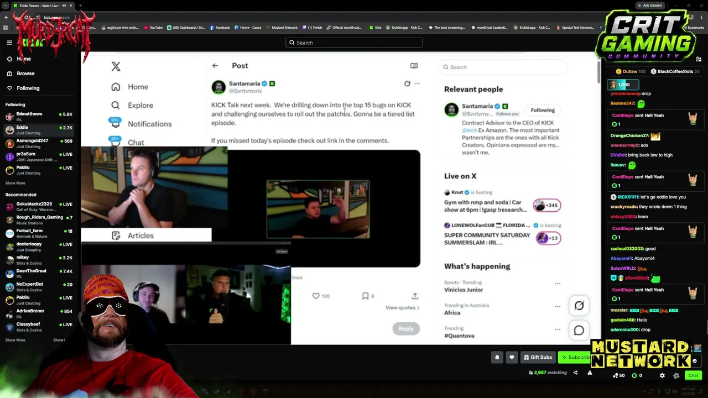Open more options for Vinicius Junior trend

[558, 284]
